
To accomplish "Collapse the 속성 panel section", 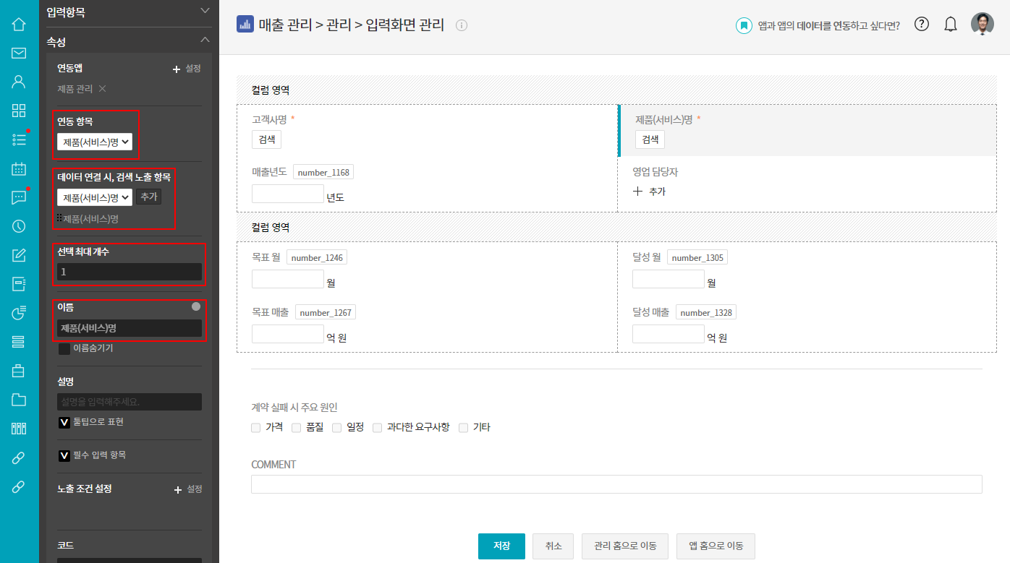I will click(205, 40).
